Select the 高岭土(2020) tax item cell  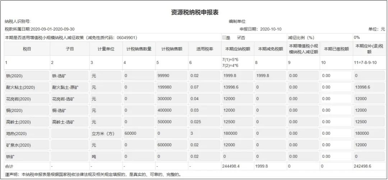[27, 122]
